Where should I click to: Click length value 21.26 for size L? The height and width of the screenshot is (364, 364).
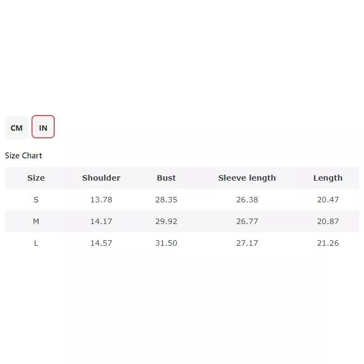pyautogui.click(x=328, y=243)
